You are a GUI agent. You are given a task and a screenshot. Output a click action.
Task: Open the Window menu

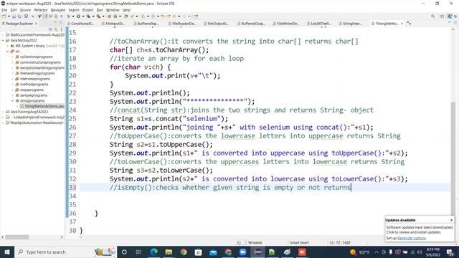coord(113,10)
